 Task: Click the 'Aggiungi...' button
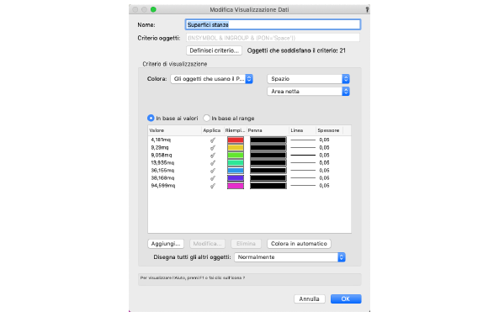[166, 244]
